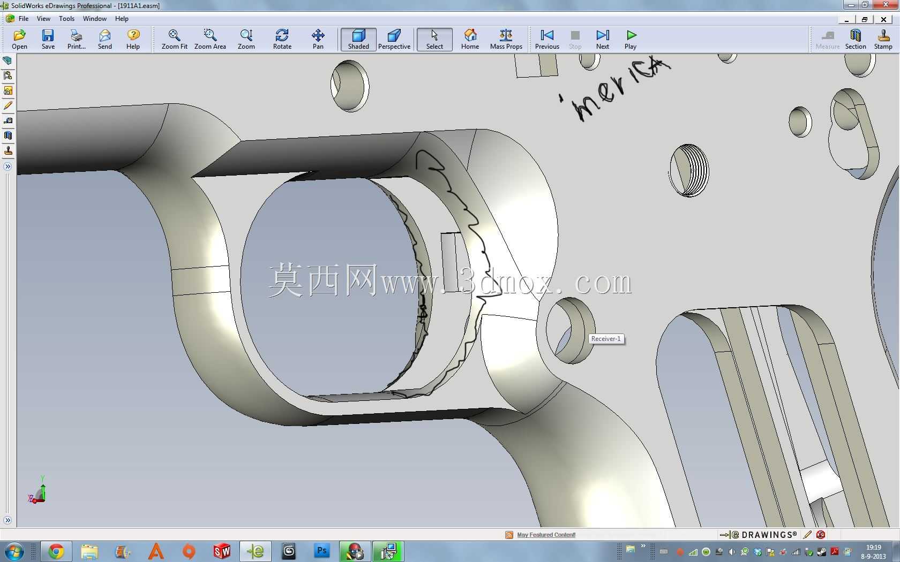The image size is (900, 562).
Task: Advance to Next view
Action: pos(603,39)
